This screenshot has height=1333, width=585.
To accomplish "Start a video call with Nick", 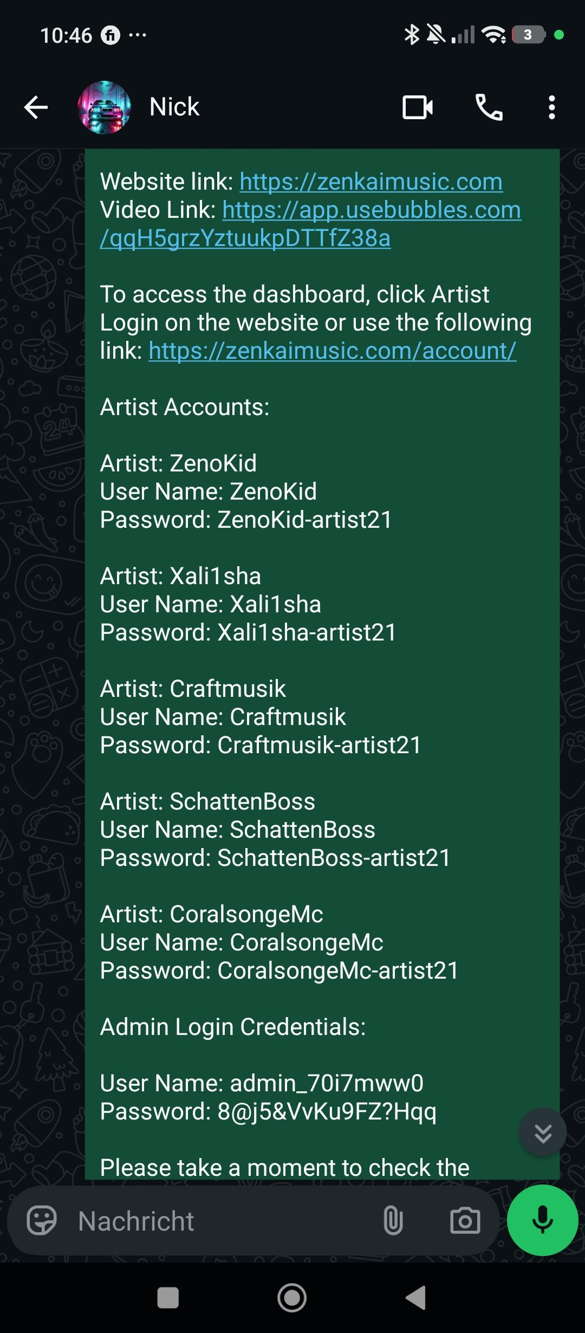I will [417, 107].
